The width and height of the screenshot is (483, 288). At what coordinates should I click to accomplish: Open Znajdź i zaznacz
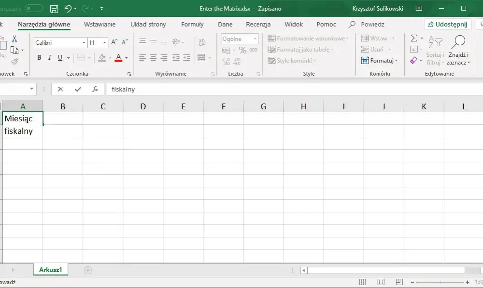(458, 50)
